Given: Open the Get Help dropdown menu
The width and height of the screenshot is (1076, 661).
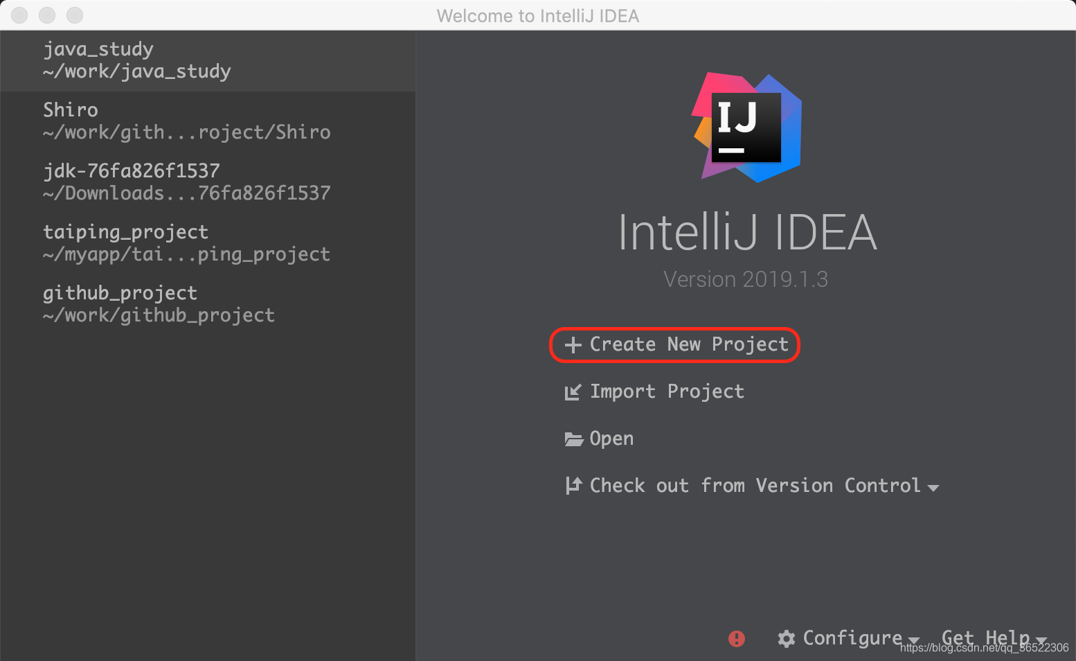Looking at the screenshot, I should [x=994, y=638].
